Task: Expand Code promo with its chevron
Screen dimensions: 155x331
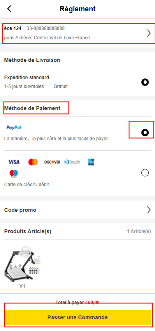Action: [149, 210]
